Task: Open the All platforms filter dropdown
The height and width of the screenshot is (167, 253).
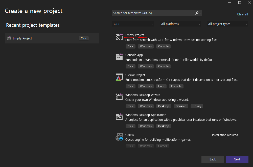Action: click(180, 24)
